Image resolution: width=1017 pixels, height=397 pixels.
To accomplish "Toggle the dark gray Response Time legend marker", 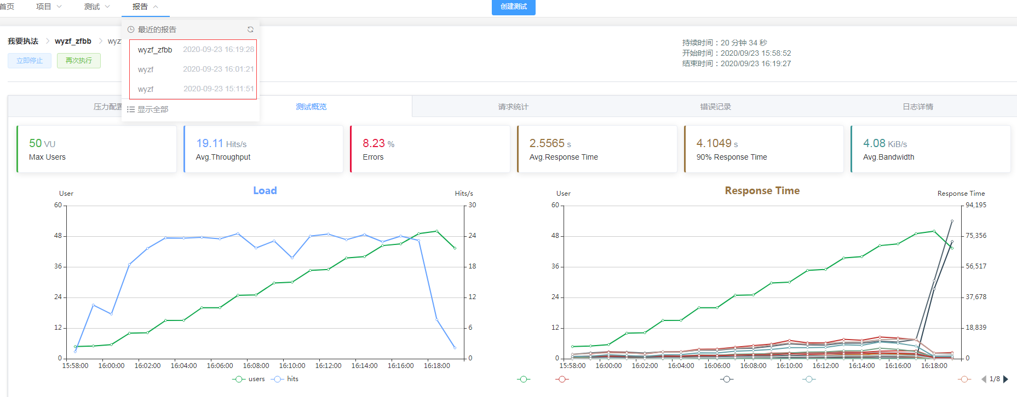I will (727, 379).
